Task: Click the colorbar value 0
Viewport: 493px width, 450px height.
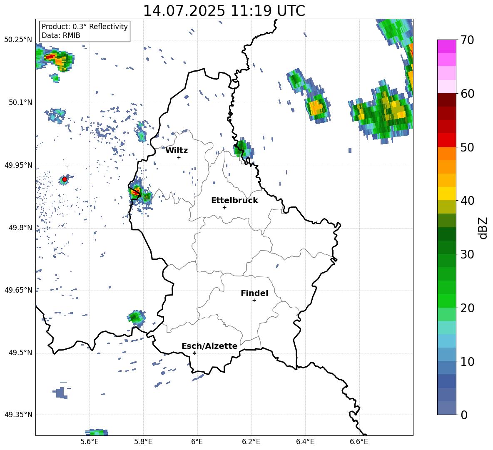Action: [464, 415]
